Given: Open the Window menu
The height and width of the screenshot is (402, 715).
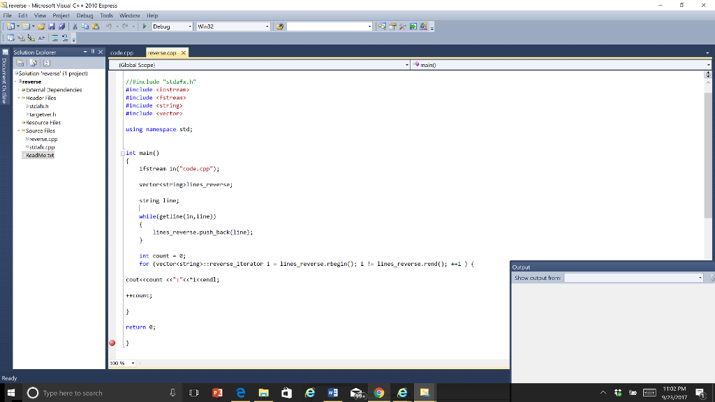Looking at the screenshot, I should pyautogui.click(x=129, y=15).
